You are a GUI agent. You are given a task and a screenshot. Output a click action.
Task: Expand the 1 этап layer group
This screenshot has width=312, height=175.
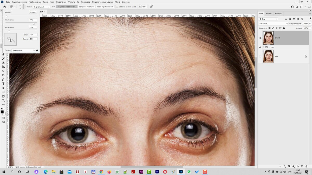[264, 47]
